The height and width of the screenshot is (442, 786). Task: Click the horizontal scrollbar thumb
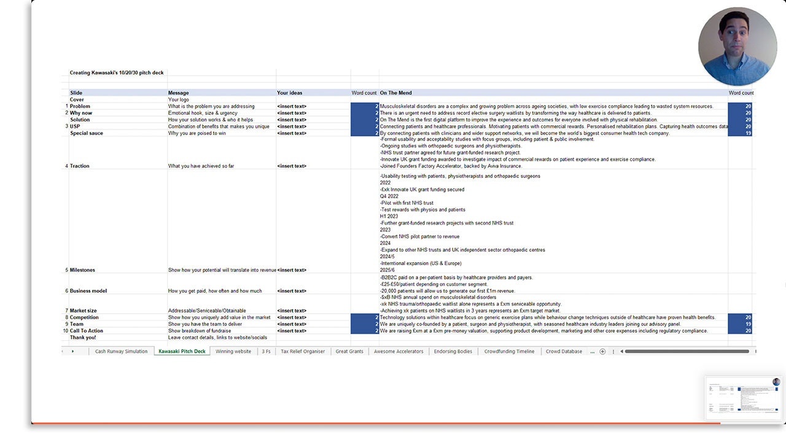687,352
